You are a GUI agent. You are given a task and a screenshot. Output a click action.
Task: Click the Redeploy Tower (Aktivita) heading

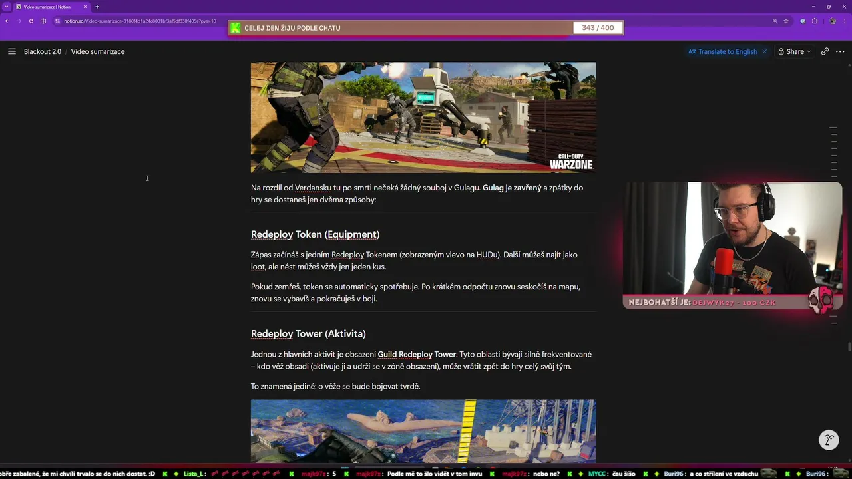tap(308, 333)
